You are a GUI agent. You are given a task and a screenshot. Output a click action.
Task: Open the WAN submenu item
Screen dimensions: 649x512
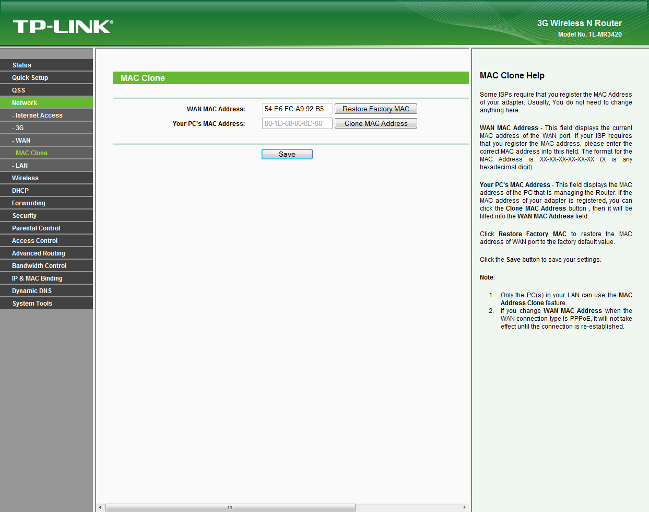22,141
